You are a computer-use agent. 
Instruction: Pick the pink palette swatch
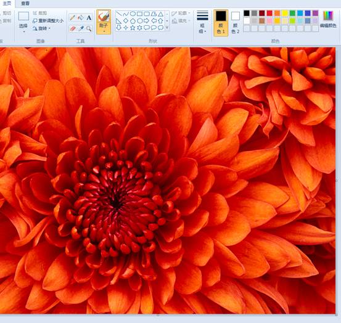click(x=269, y=21)
